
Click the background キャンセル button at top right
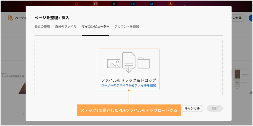coord(238,18)
